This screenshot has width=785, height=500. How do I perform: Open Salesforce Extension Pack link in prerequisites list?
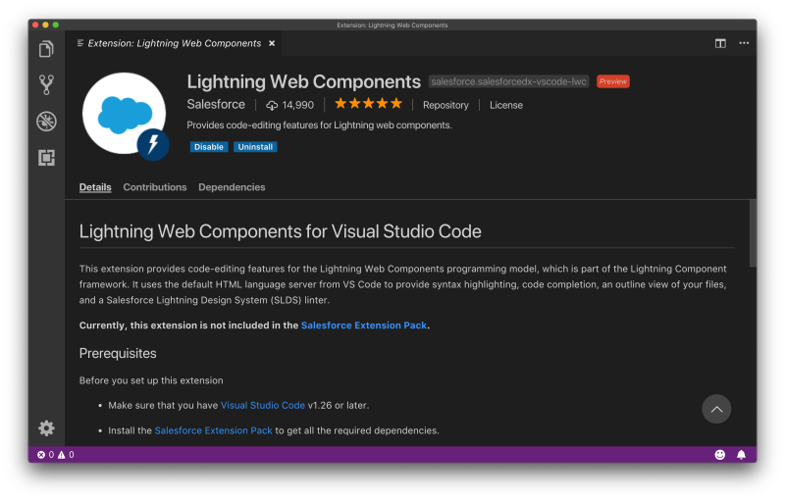pyautogui.click(x=213, y=430)
